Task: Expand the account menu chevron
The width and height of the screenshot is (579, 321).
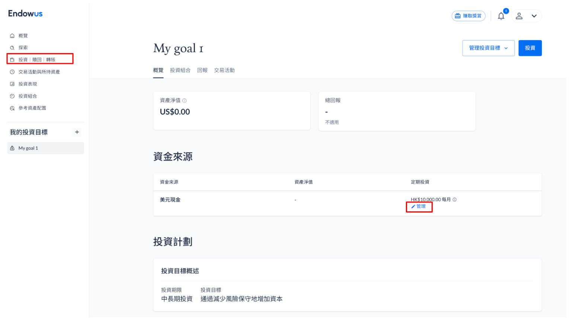Action: [534, 16]
